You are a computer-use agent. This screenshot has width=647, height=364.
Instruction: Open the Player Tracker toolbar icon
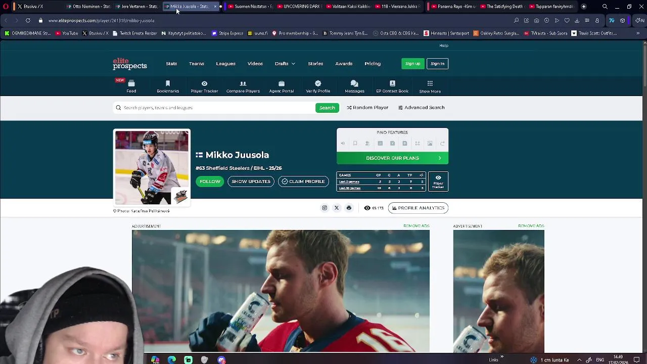tap(204, 86)
